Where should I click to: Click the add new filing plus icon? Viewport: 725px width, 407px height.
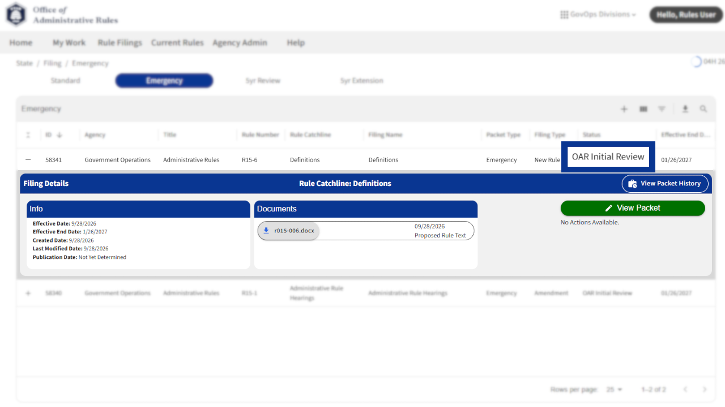tap(624, 109)
